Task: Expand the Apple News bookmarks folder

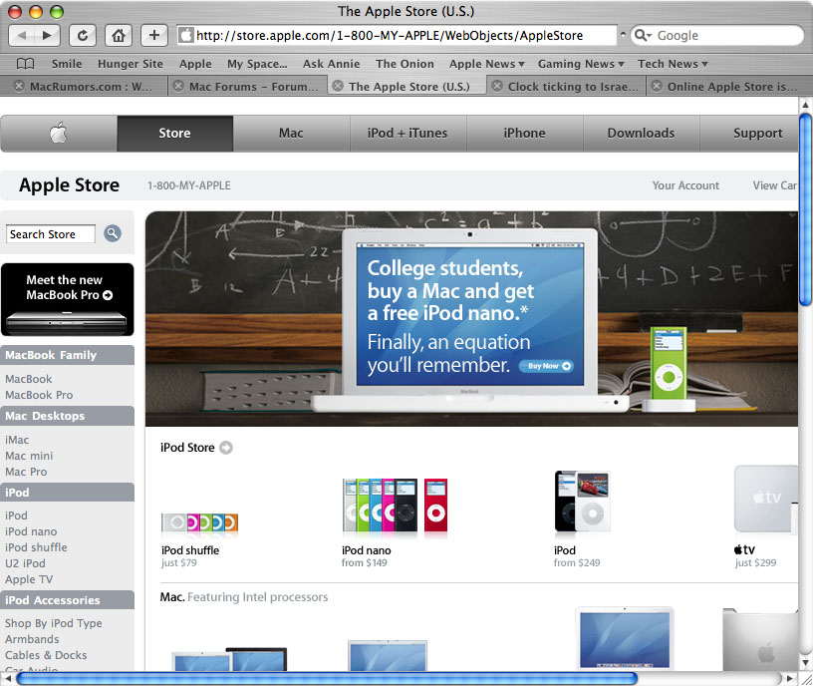Action: pyautogui.click(x=487, y=64)
